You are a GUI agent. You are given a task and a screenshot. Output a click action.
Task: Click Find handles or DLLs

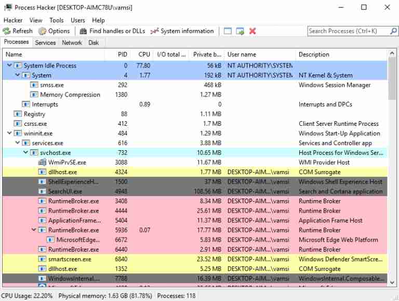[x=112, y=31]
